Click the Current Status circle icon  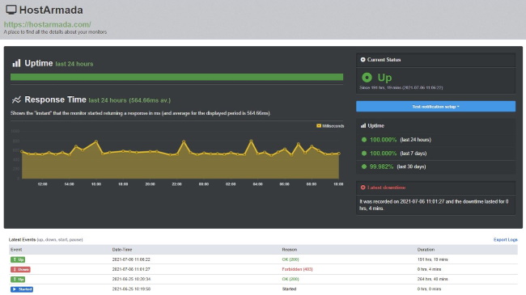(363, 60)
